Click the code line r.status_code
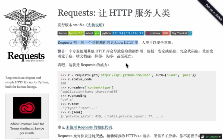 click(x=76, y=79)
